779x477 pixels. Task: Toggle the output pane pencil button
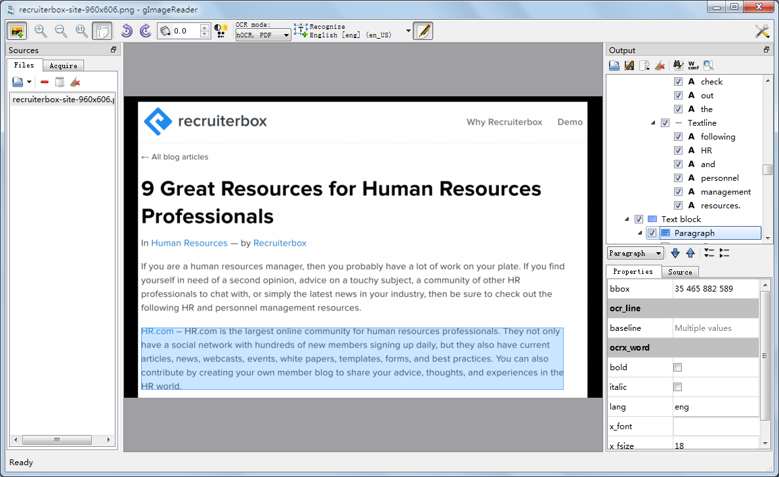423,31
